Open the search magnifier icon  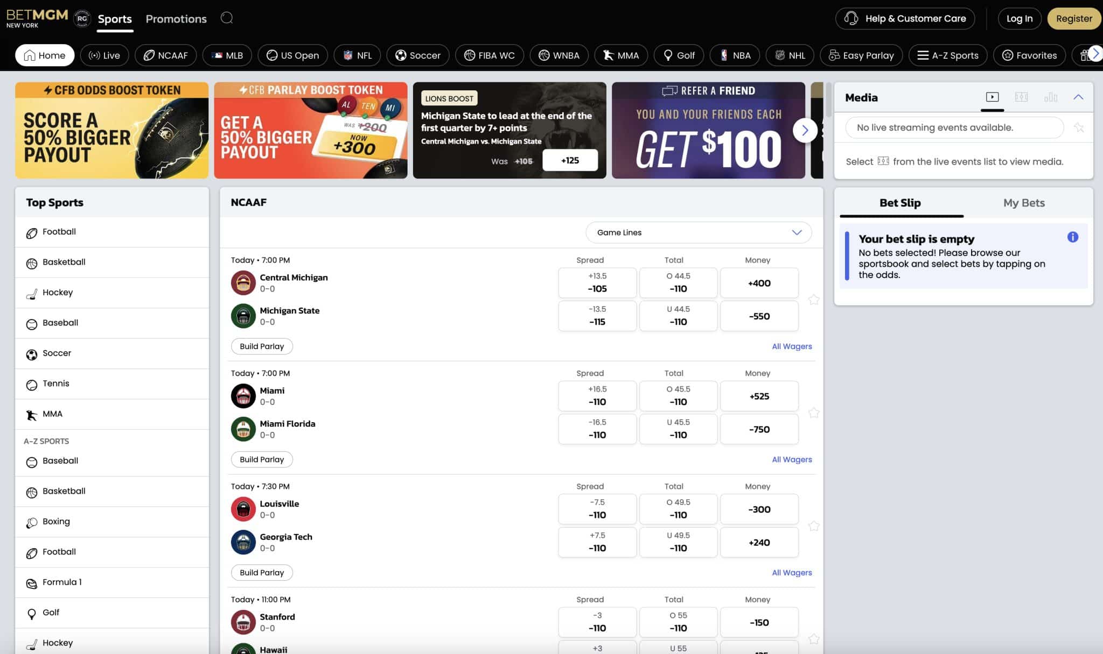[x=226, y=18]
